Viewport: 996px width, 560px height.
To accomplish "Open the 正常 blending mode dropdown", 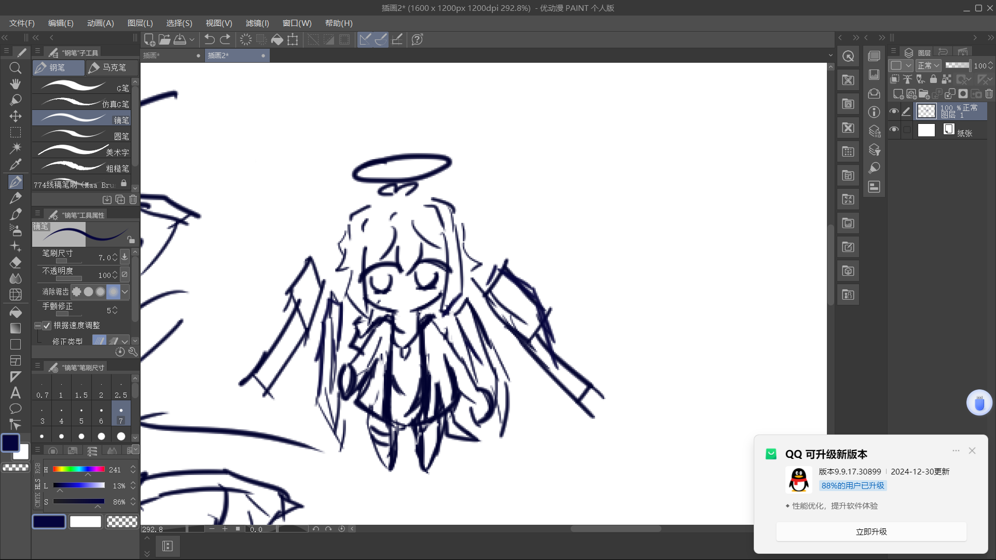I will pyautogui.click(x=928, y=66).
